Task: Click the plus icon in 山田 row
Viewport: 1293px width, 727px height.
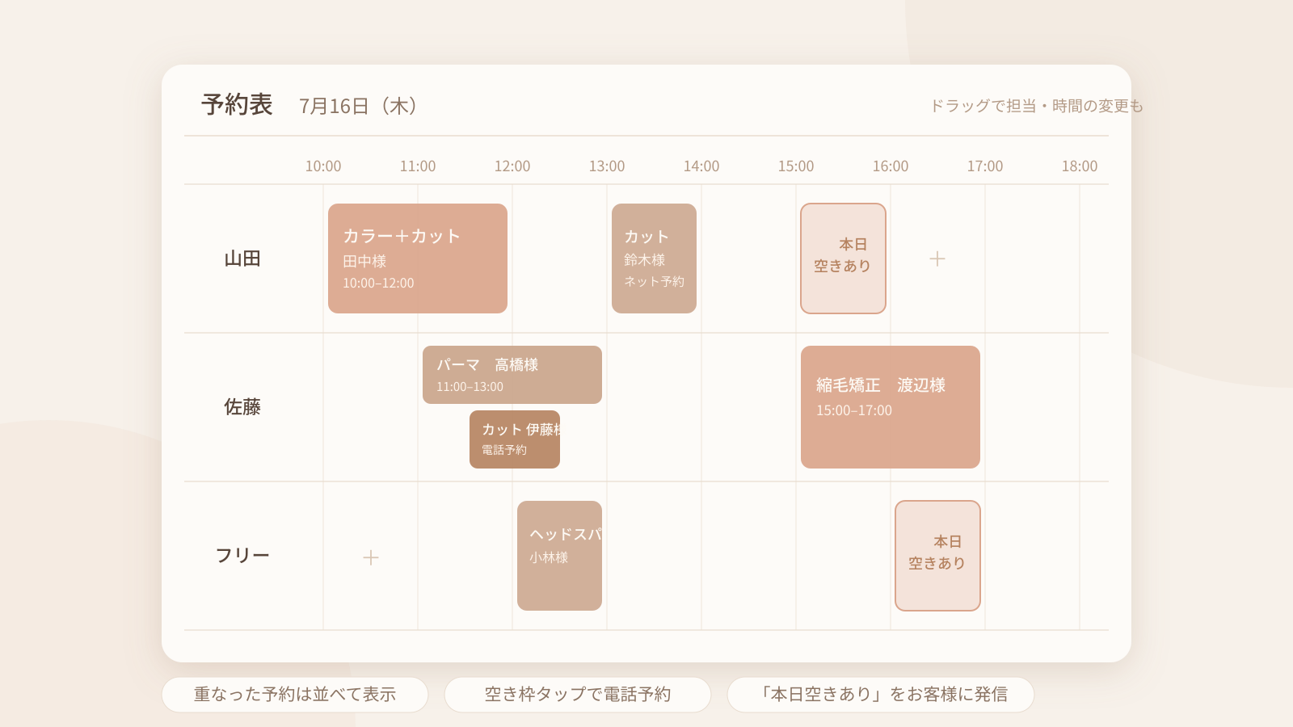Action: 937,258
